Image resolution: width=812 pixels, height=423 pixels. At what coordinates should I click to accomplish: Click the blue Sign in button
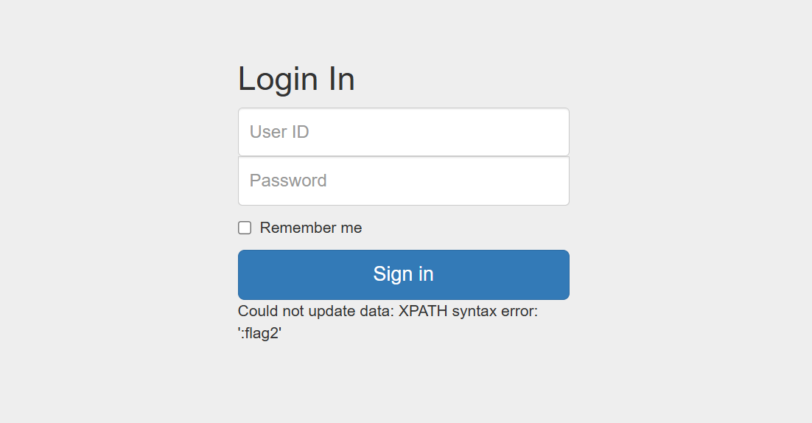pos(403,275)
